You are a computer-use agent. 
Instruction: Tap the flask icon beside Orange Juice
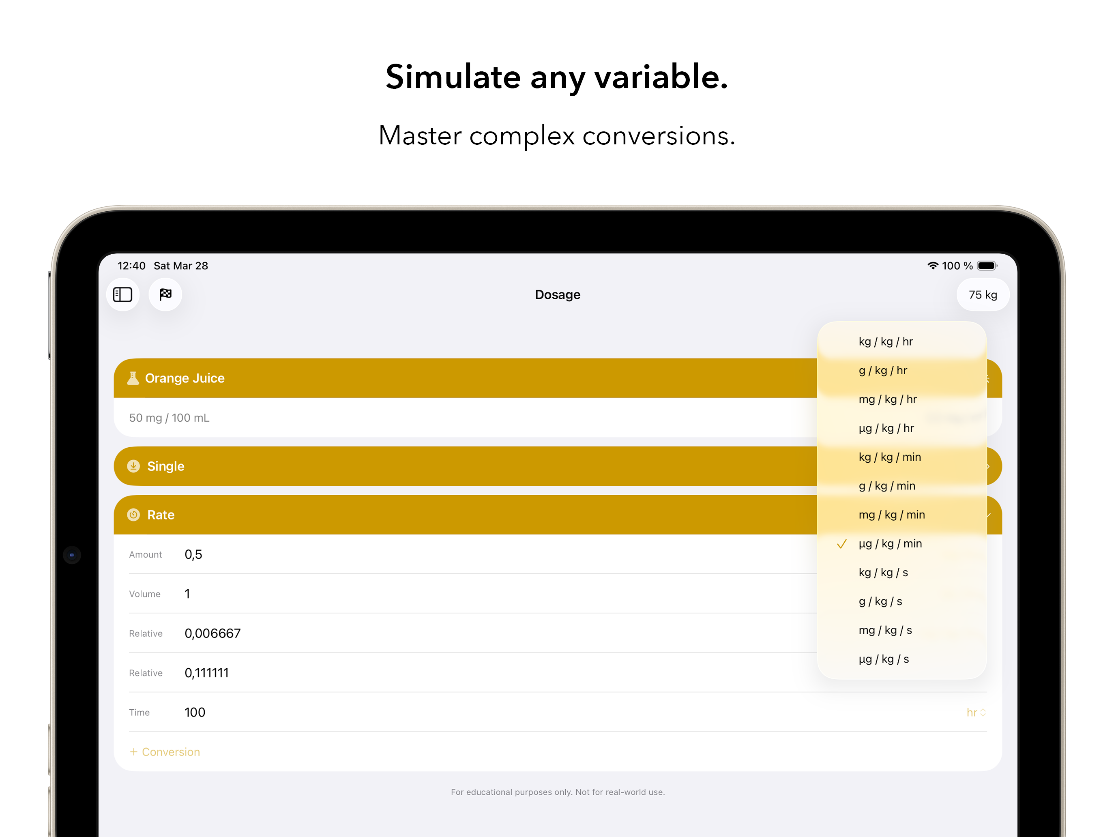click(133, 378)
